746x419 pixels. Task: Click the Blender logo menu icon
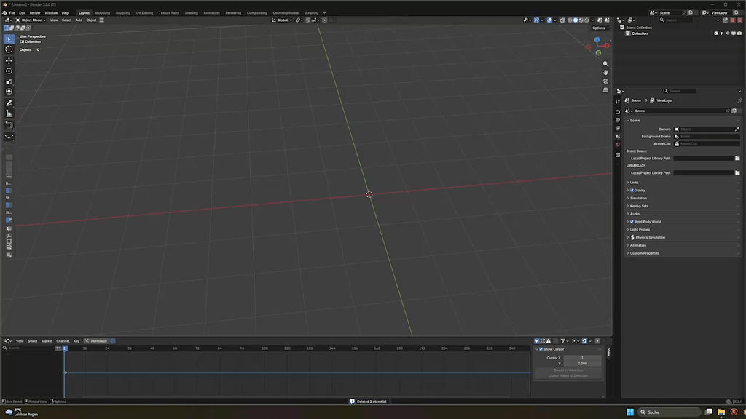click(4, 13)
